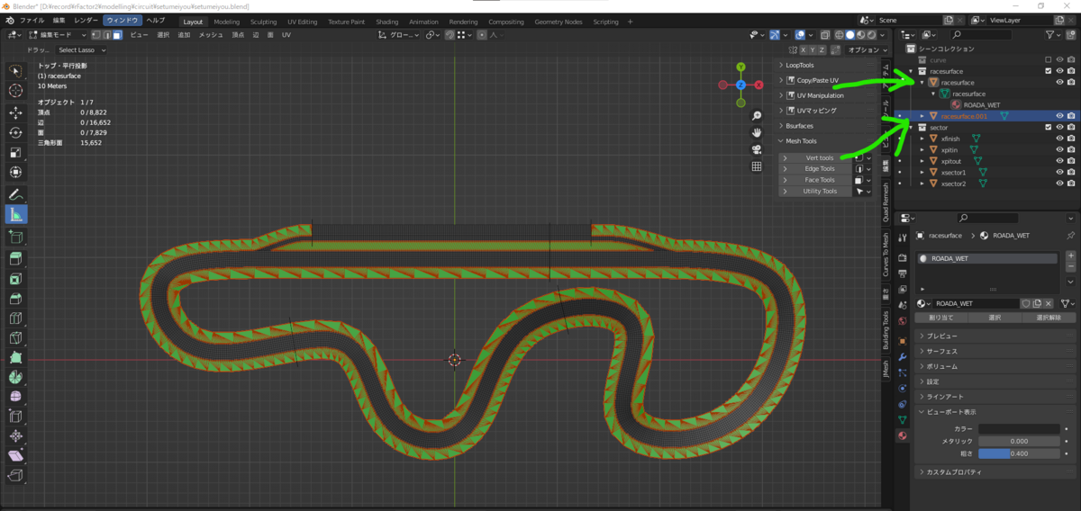Activate the Transform tool icon
This screenshot has width=1081, height=511.
(15, 172)
